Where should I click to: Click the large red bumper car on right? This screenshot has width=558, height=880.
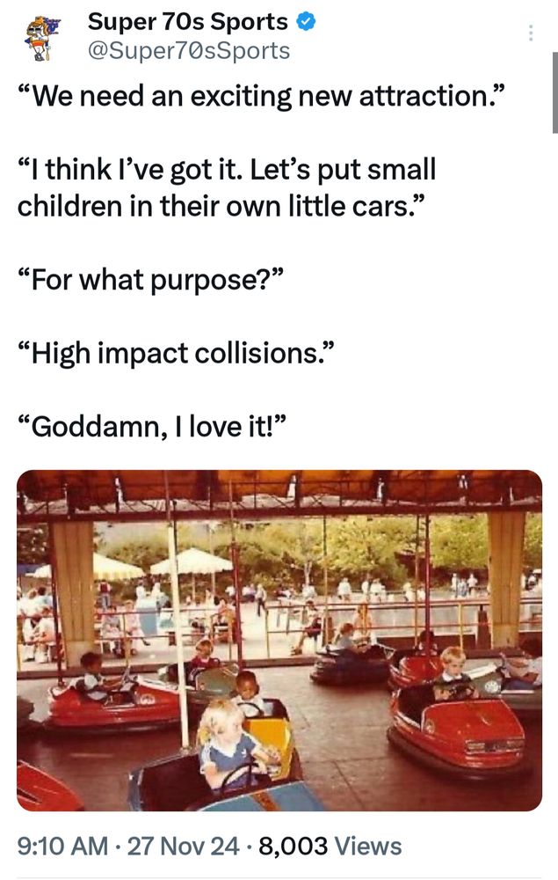tap(460, 730)
